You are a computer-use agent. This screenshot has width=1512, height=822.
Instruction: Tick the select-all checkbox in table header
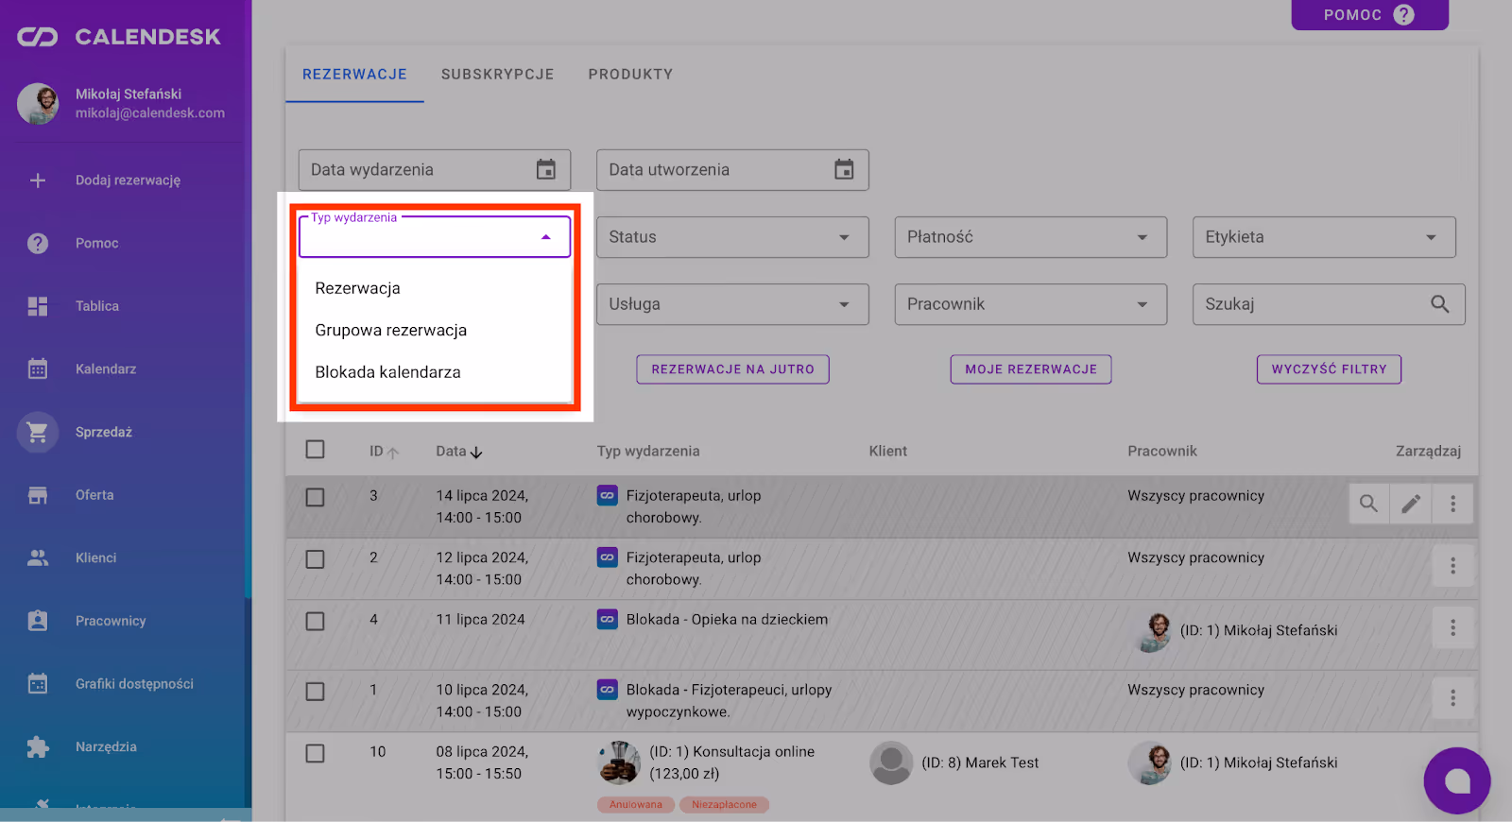pos(316,450)
